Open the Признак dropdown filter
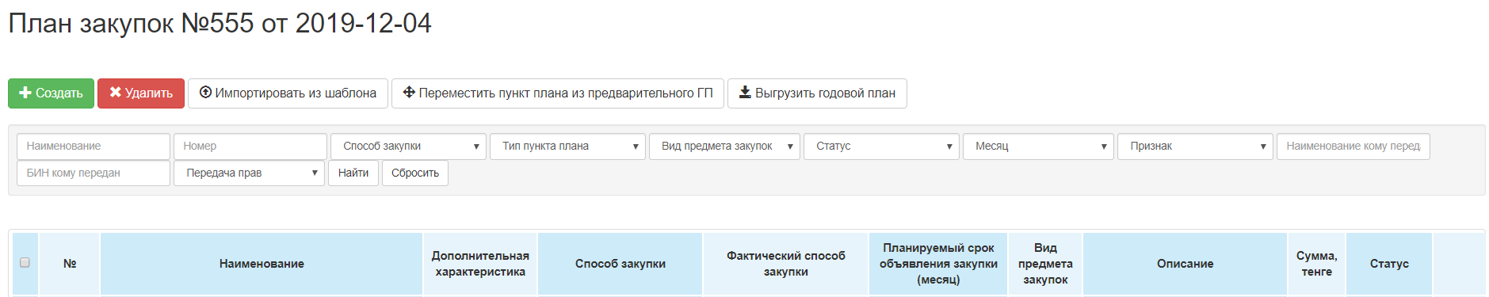This screenshot has width=1489, height=297. point(1195,146)
